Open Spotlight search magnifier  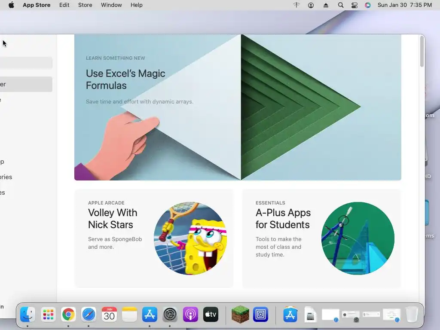[341, 5]
